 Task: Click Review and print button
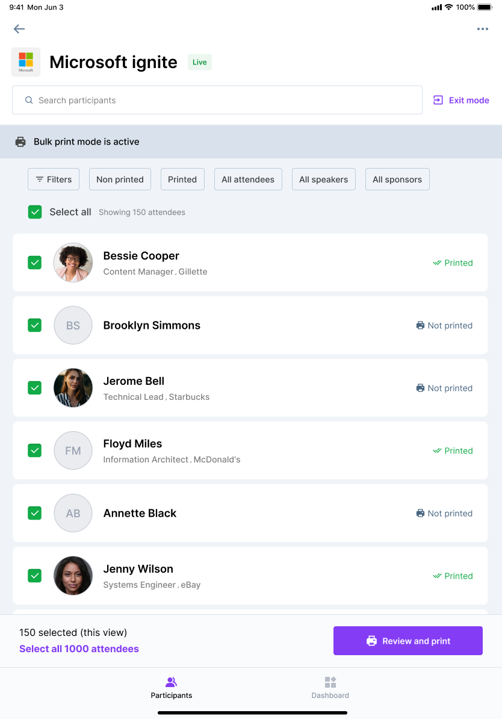(x=408, y=641)
